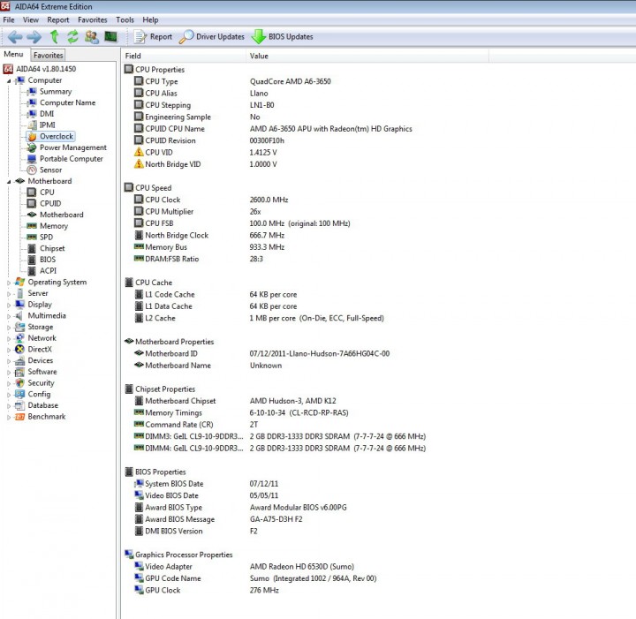This screenshot has width=636, height=619.
Task: Expand the Database node
Action: pyautogui.click(x=9, y=406)
